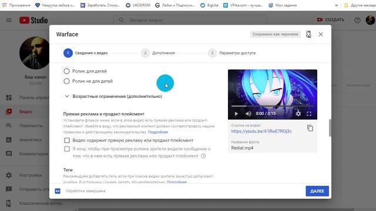The width and height of the screenshot is (376, 211).
Task: Click the dialog's vertical scrollbar
Action: pyautogui.click(x=330, y=128)
